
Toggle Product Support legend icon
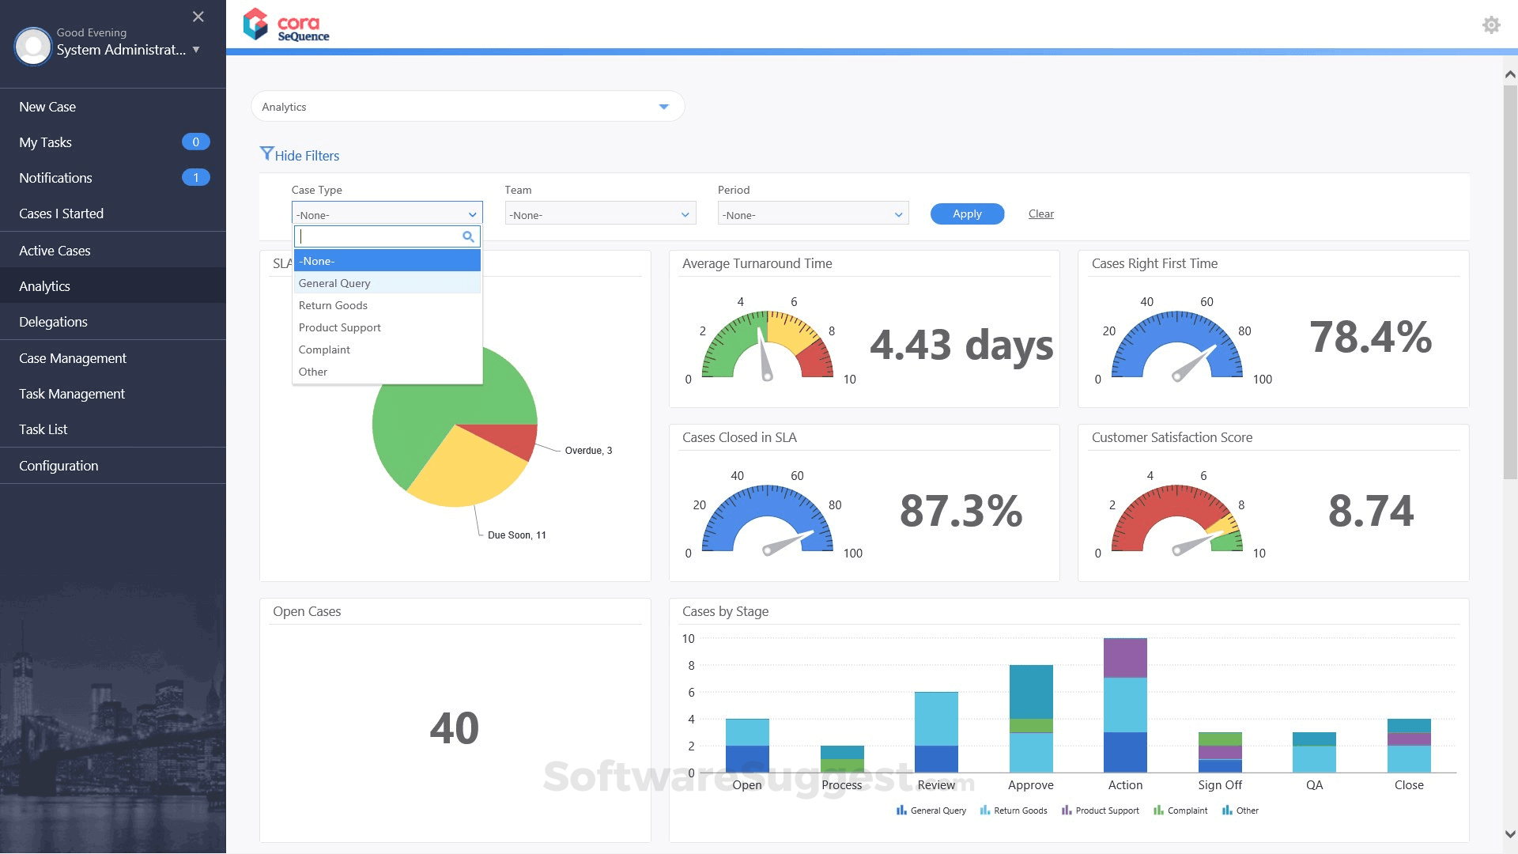(x=1067, y=811)
